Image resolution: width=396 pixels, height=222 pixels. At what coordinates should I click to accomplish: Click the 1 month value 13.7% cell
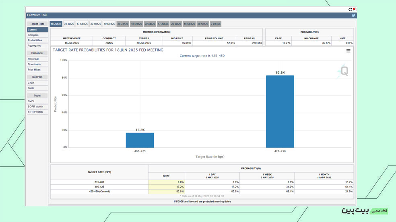324,182
